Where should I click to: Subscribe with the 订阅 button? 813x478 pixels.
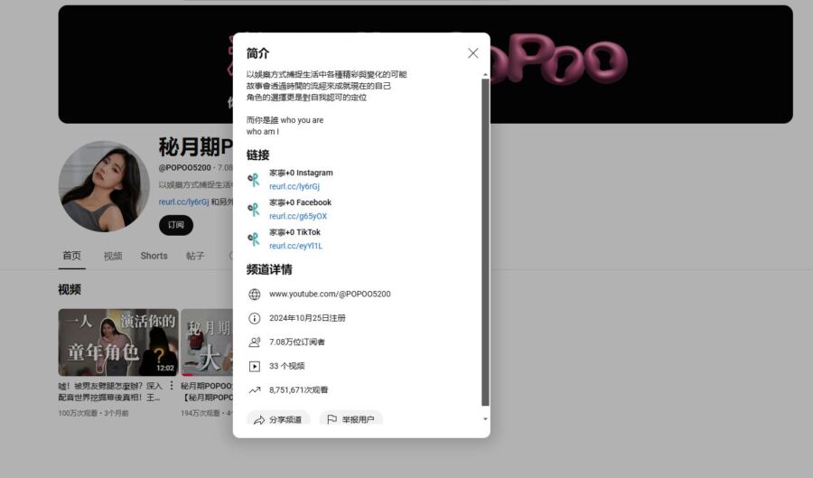(x=176, y=225)
